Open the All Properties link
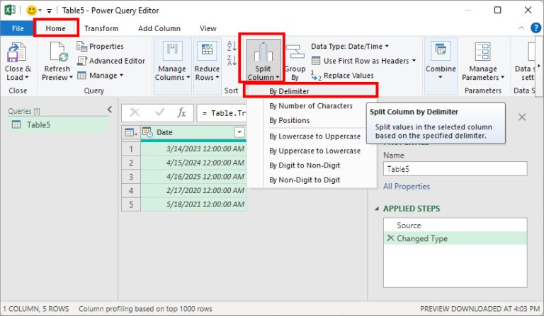The height and width of the screenshot is (316, 544). 407,187
